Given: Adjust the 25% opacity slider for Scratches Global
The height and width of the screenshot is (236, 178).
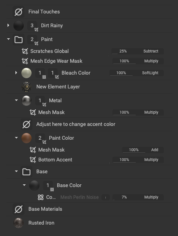Looking at the screenshot, I should [x=123, y=51].
